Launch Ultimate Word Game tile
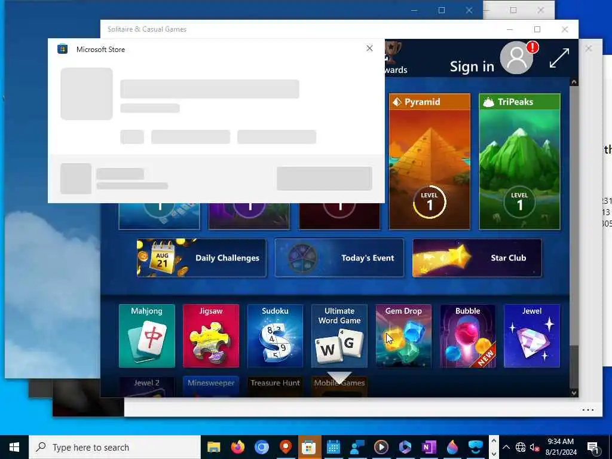This screenshot has height=459, width=612. 339,336
